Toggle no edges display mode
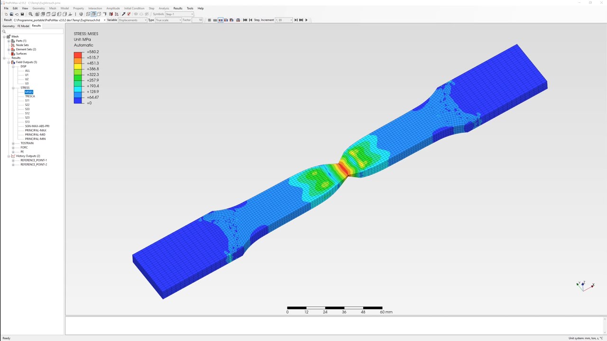 pyautogui.click(x=104, y=14)
